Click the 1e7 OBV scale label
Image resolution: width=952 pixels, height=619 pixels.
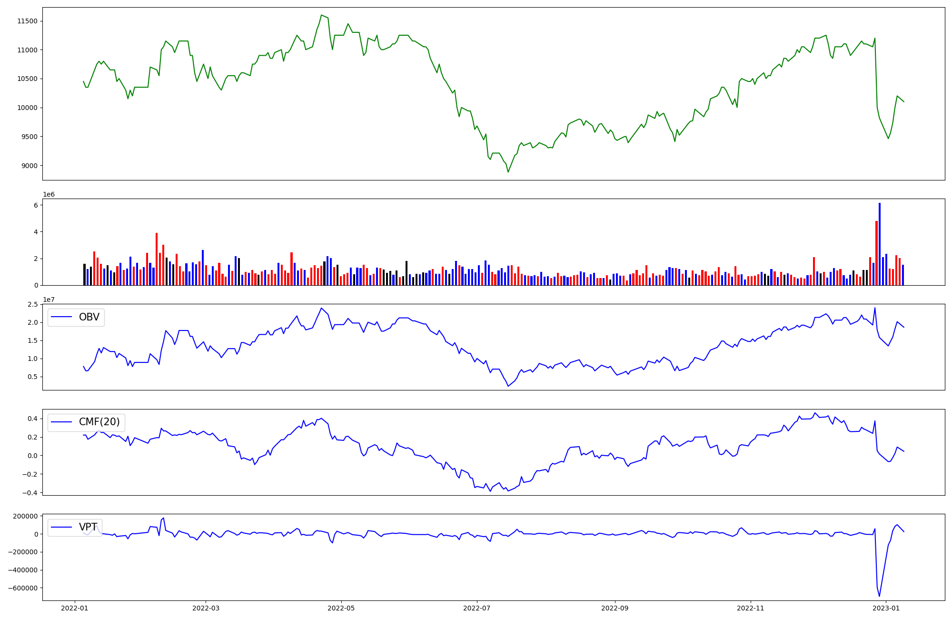click(x=49, y=300)
